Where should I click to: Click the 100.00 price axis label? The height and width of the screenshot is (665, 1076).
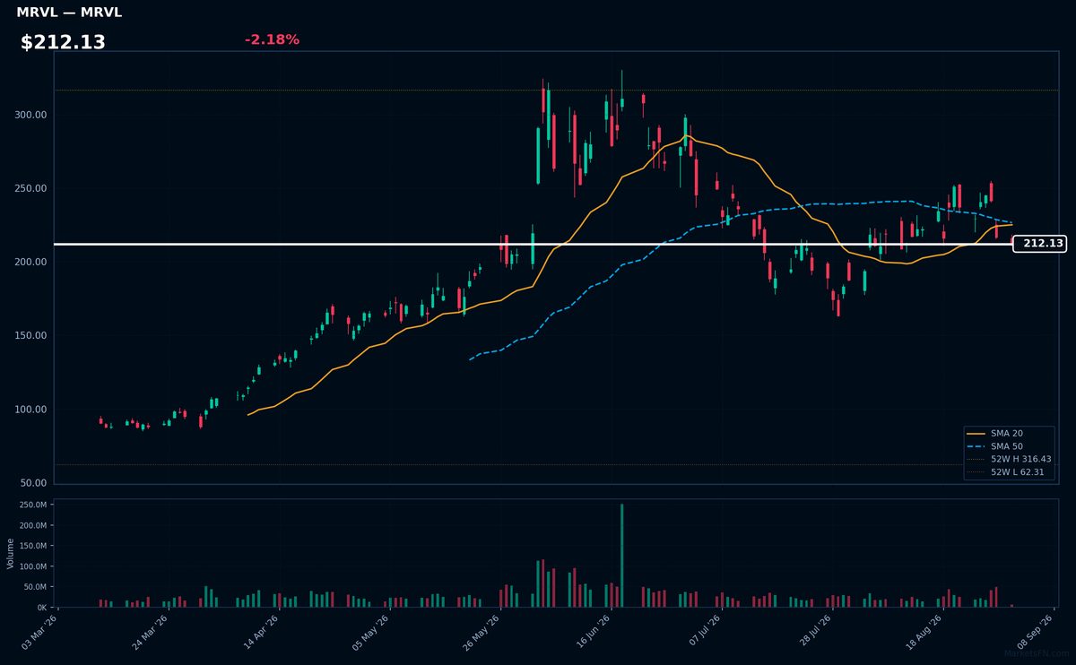[30, 410]
